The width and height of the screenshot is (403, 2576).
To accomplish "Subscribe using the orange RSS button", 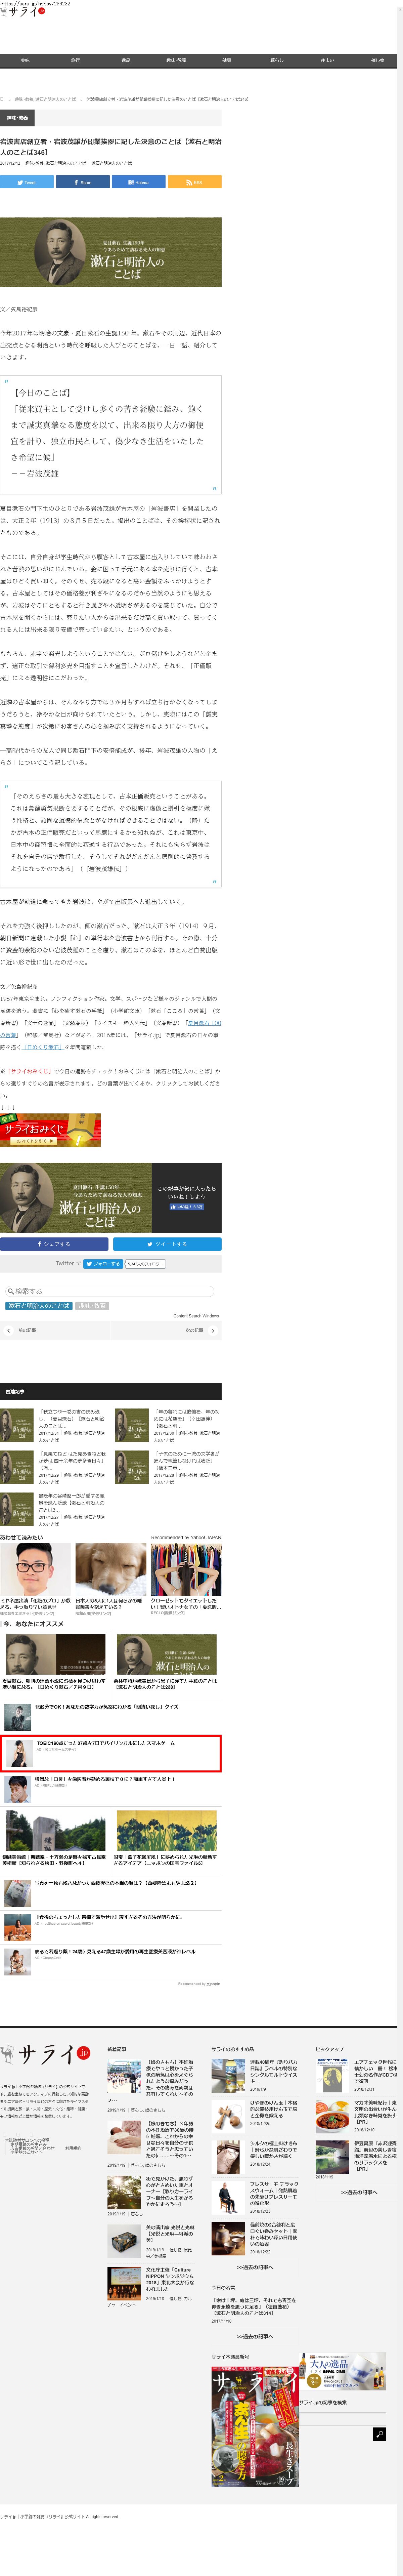I will (195, 182).
